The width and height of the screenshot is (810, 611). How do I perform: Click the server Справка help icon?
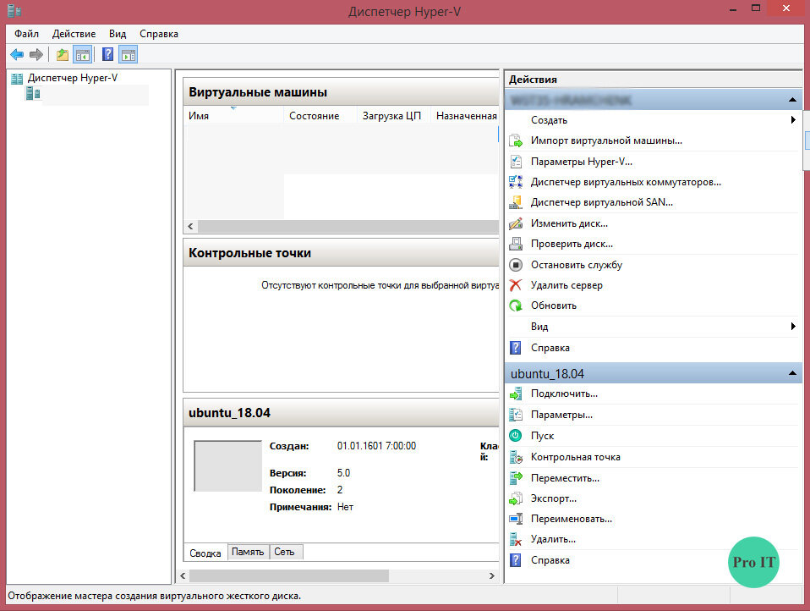[516, 348]
